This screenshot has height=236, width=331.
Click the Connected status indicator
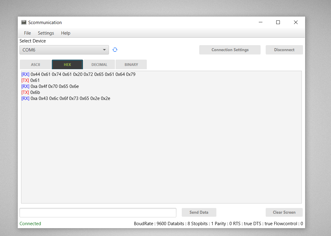30,223
